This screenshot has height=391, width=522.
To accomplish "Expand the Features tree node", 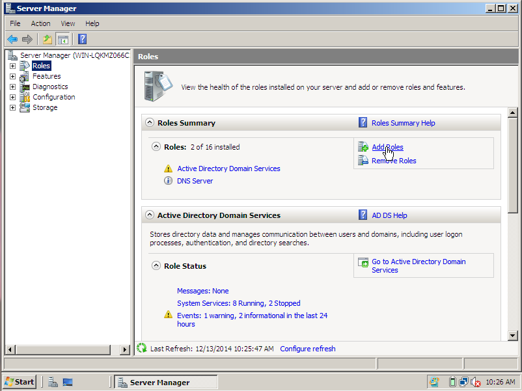I will point(12,77).
